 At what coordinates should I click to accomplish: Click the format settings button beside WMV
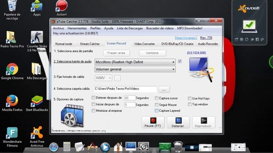click(x=117, y=78)
